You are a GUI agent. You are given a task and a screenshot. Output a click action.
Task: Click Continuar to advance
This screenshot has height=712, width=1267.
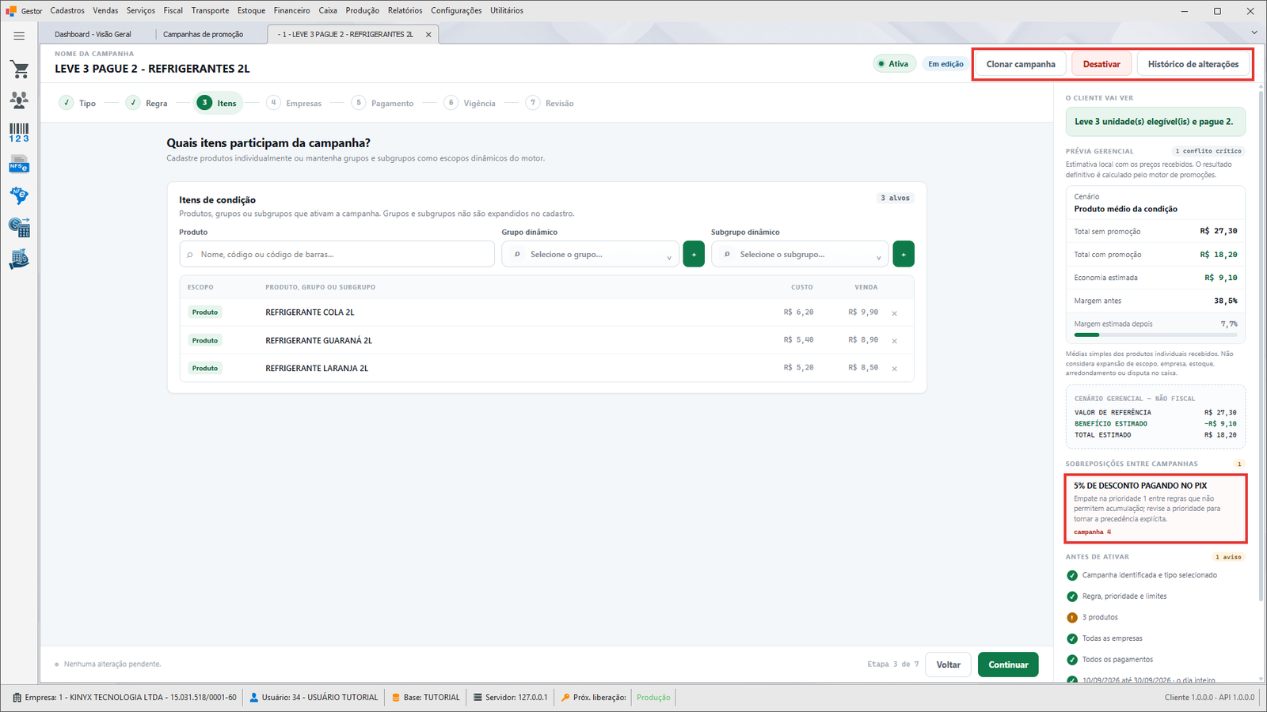(1008, 665)
